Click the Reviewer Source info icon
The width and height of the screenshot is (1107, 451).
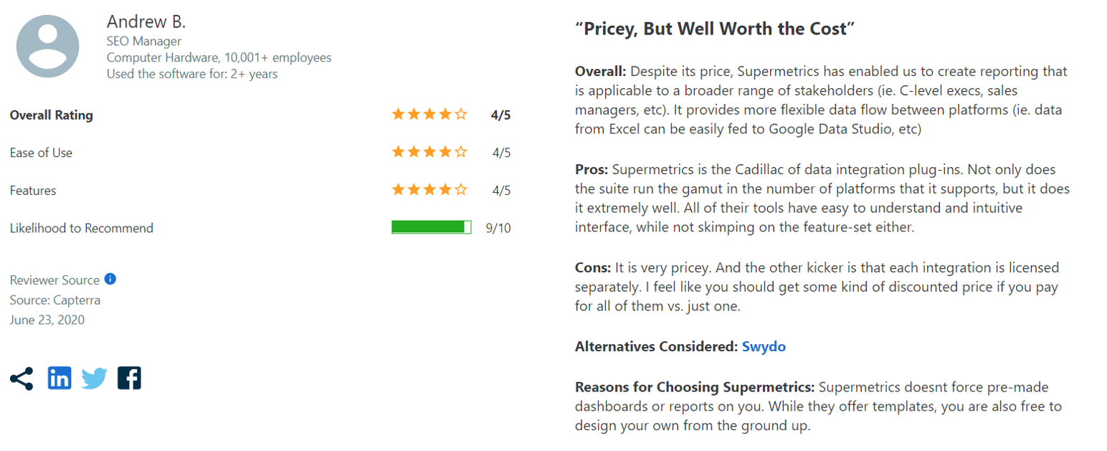[x=110, y=279]
